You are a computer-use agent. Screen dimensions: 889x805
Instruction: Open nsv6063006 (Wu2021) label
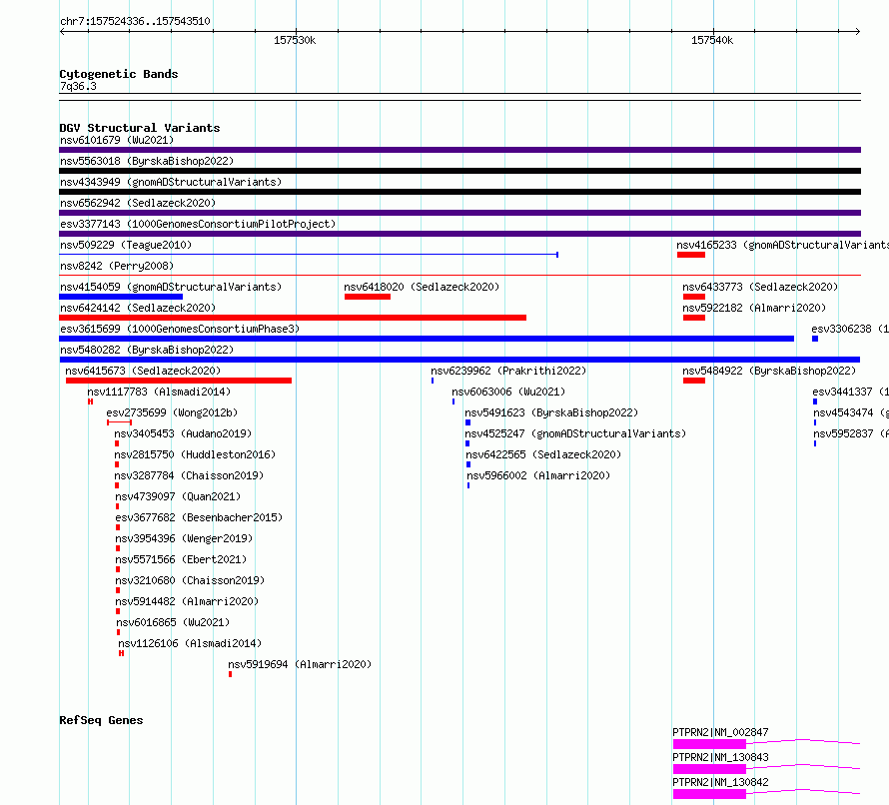508,392
